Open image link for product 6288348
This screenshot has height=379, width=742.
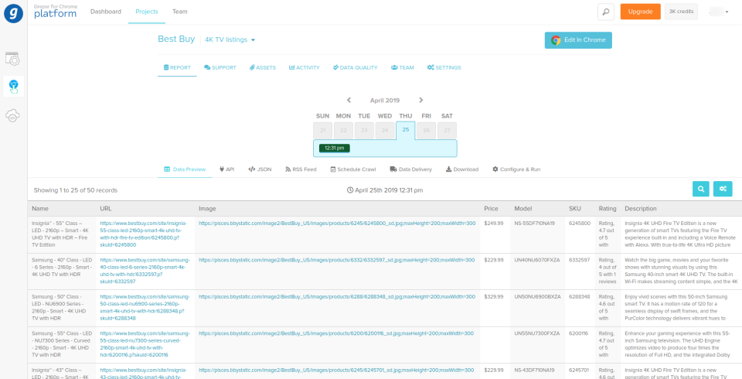pos(337,297)
